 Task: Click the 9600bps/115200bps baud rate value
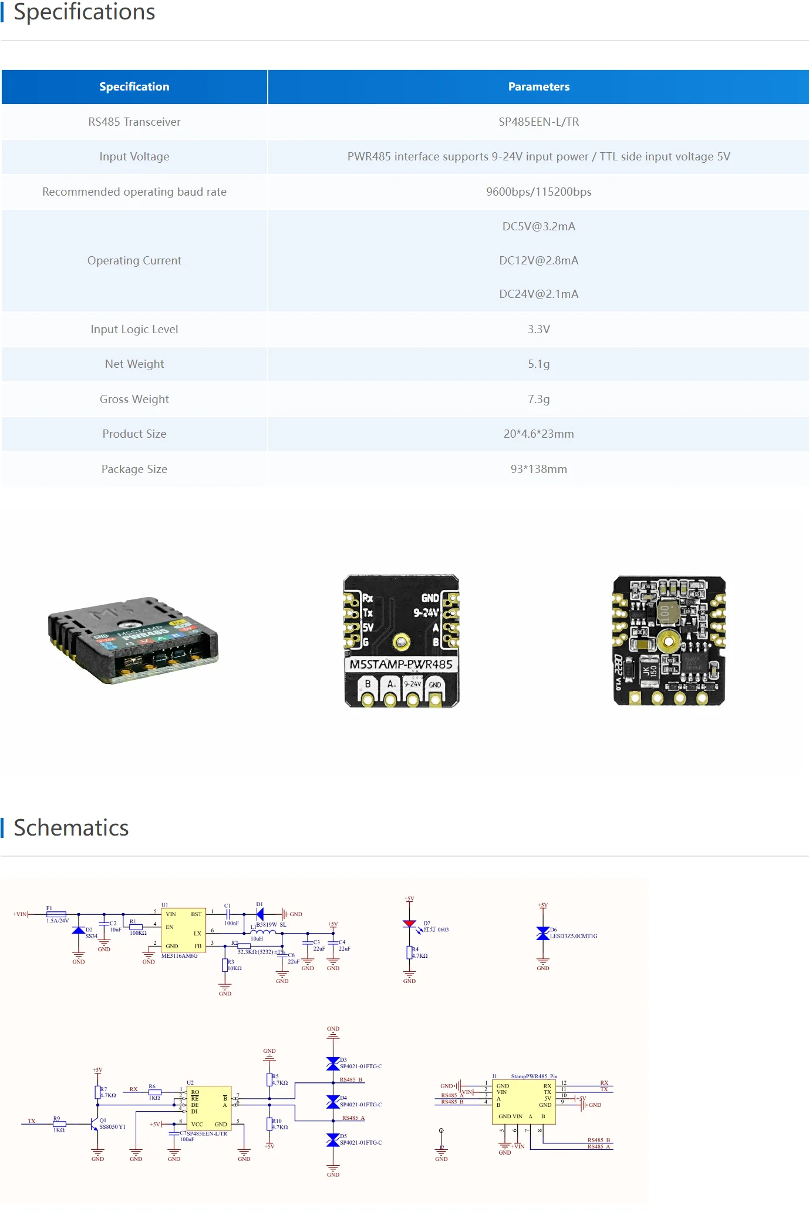tap(538, 192)
